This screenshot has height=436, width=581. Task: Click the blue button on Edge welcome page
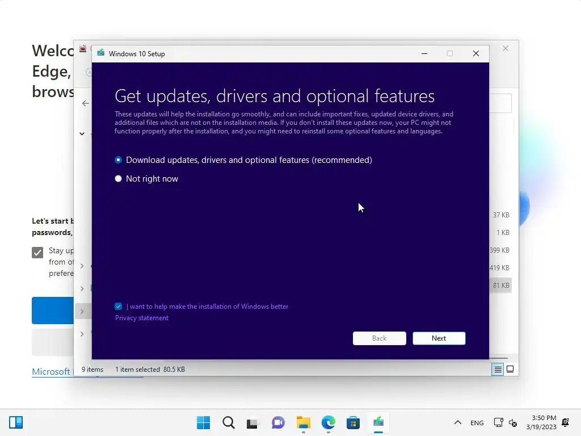(x=53, y=311)
